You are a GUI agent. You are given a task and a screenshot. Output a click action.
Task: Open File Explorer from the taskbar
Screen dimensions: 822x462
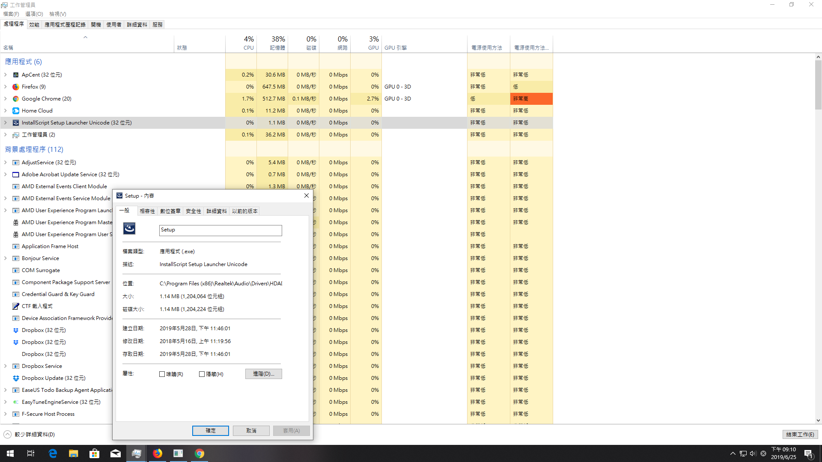coord(74,453)
